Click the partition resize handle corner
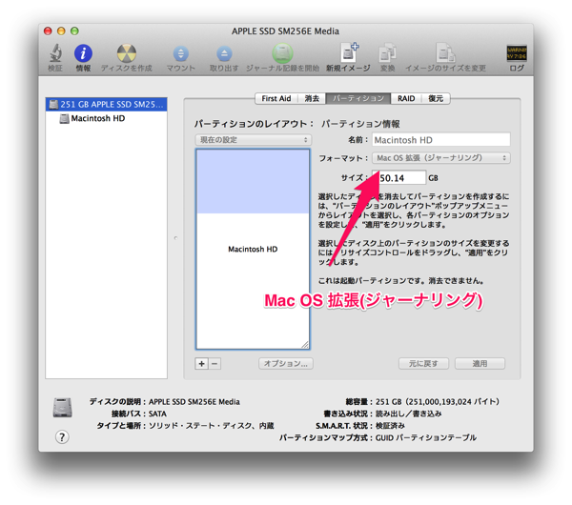This screenshot has height=505, width=572. click(x=305, y=345)
